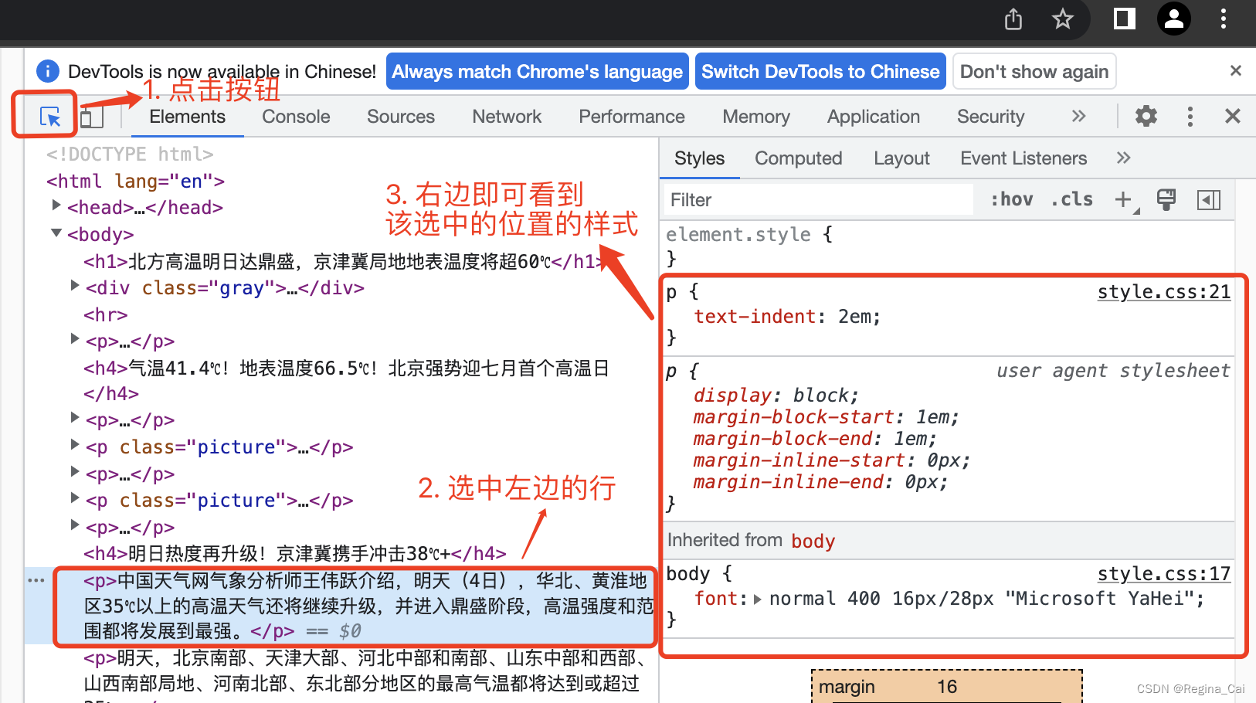Open the Security tab
Viewport: 1256px width, 703px height.
point(991,117)
